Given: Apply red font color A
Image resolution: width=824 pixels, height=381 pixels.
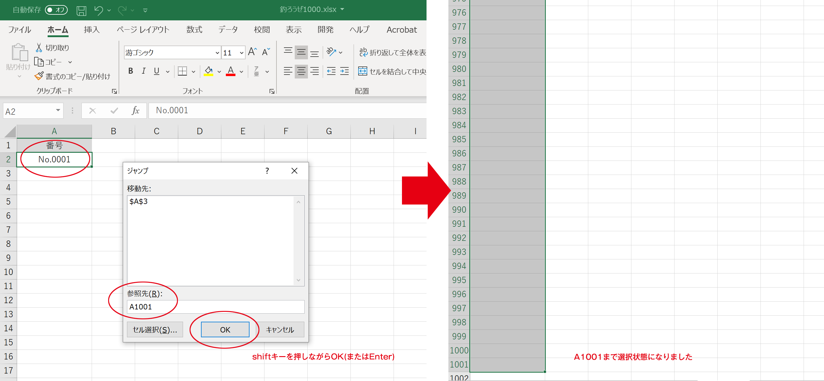Looking at the screenshot, I should click(x=231, y=71).
